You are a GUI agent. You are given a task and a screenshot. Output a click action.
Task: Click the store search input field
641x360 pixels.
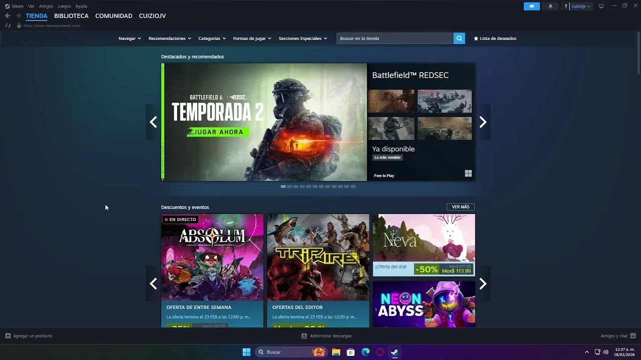pos(395,38)
